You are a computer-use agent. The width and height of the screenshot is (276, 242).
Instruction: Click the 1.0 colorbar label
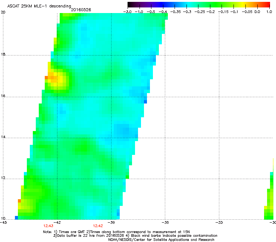click(269, 12)
